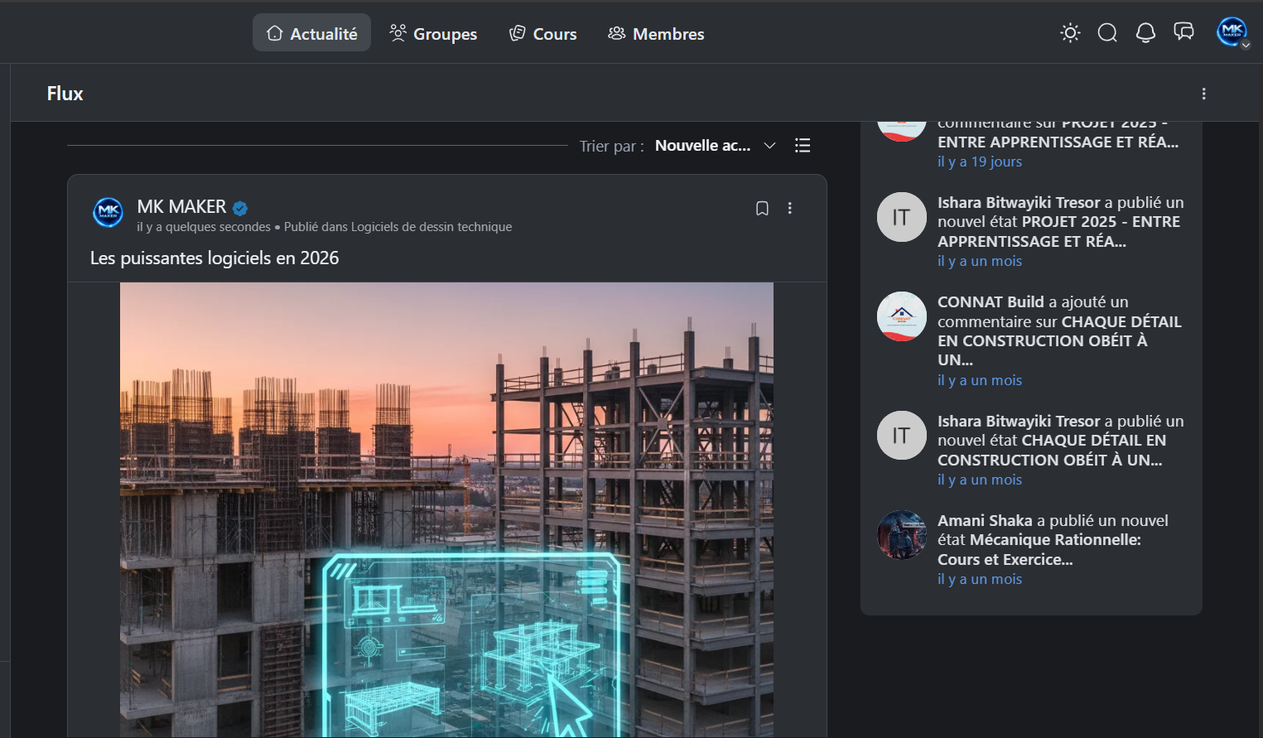Open the messages chat icon

pyautogui.click(x=1183, y=32)
